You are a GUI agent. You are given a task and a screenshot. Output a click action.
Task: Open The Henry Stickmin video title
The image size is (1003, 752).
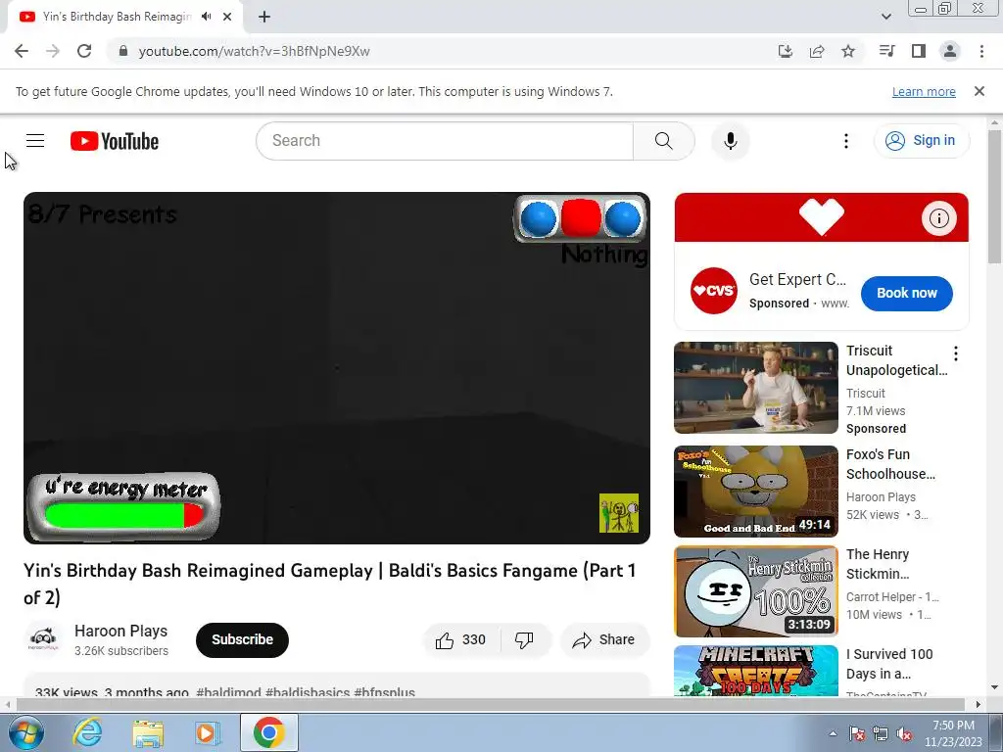coord(877,564)
